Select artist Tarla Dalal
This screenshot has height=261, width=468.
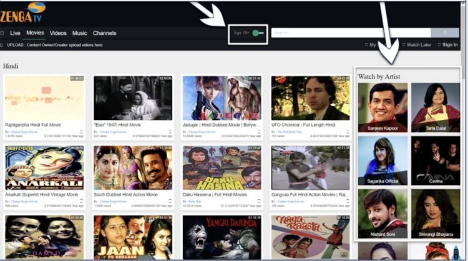point(436,107)
